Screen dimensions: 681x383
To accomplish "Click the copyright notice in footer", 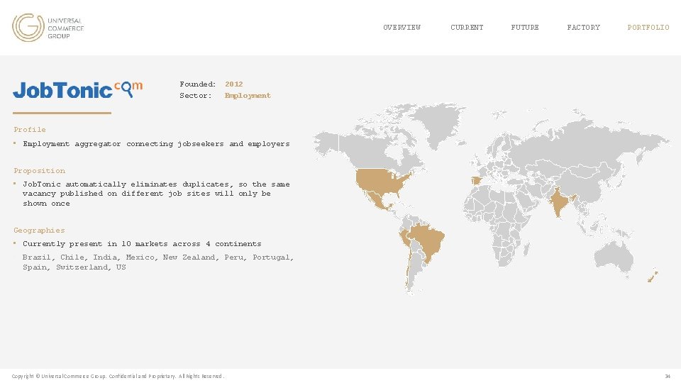I will 118,376.
